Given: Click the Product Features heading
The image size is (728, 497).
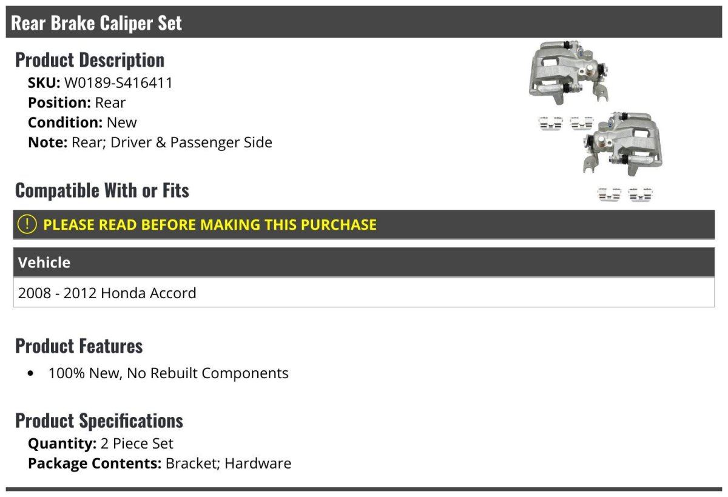Looking at the screenshot, I should [79, 346].
